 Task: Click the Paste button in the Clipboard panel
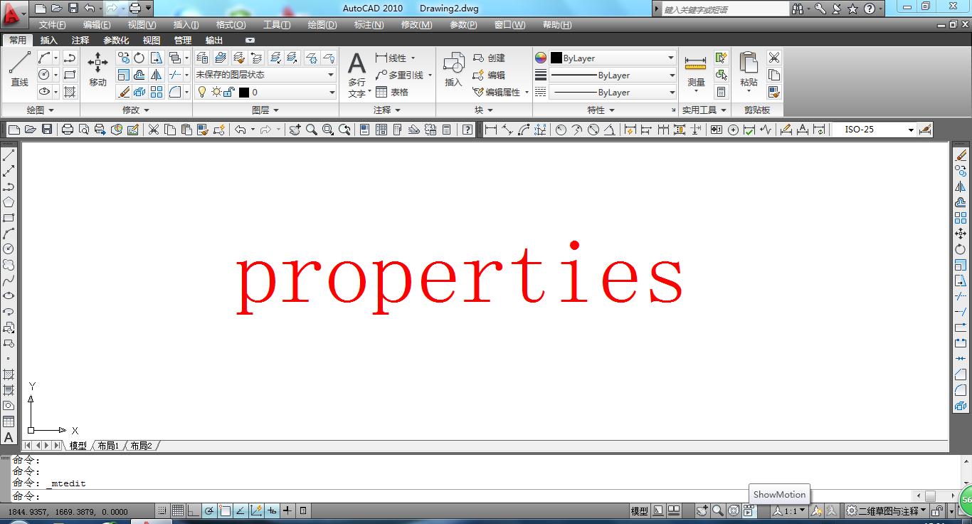(x=749, y=71)
